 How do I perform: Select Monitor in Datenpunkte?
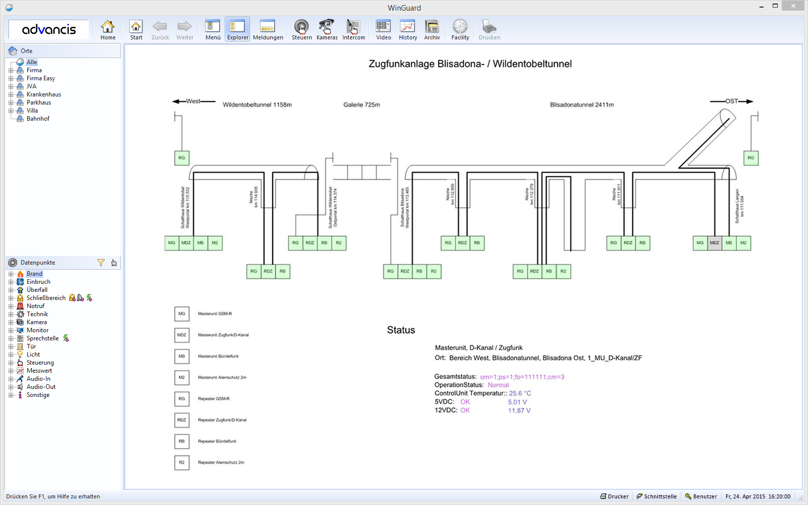coord(37,330)
